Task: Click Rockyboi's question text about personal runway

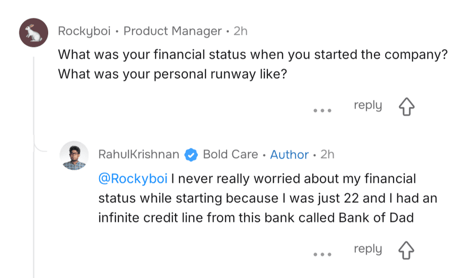Action: 170,74
